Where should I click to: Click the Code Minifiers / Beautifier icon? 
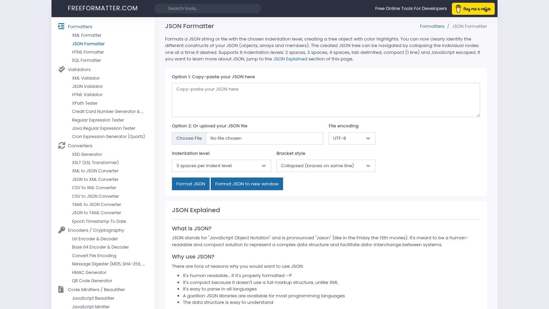[x=61, y=289]
